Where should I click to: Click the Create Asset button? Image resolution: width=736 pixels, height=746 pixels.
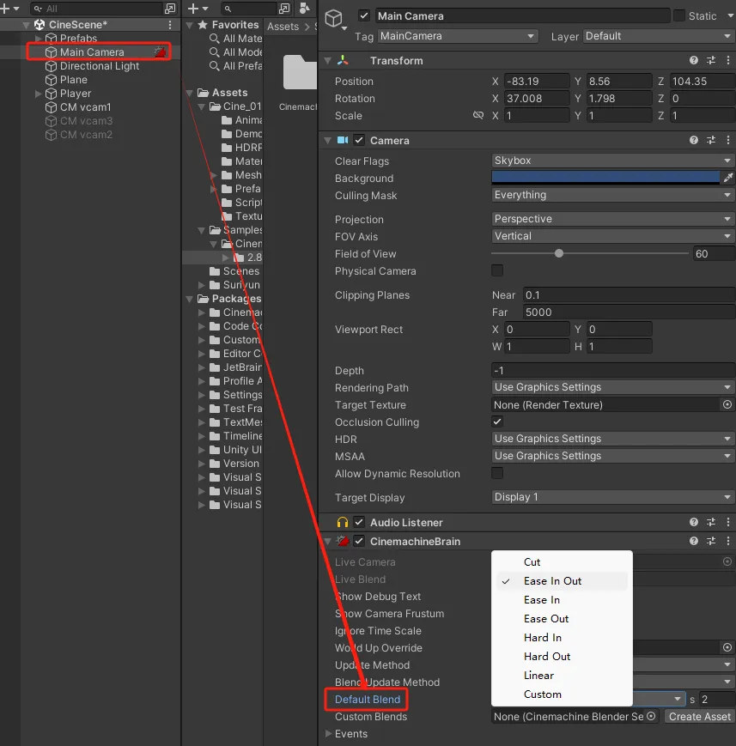(699, 717)
